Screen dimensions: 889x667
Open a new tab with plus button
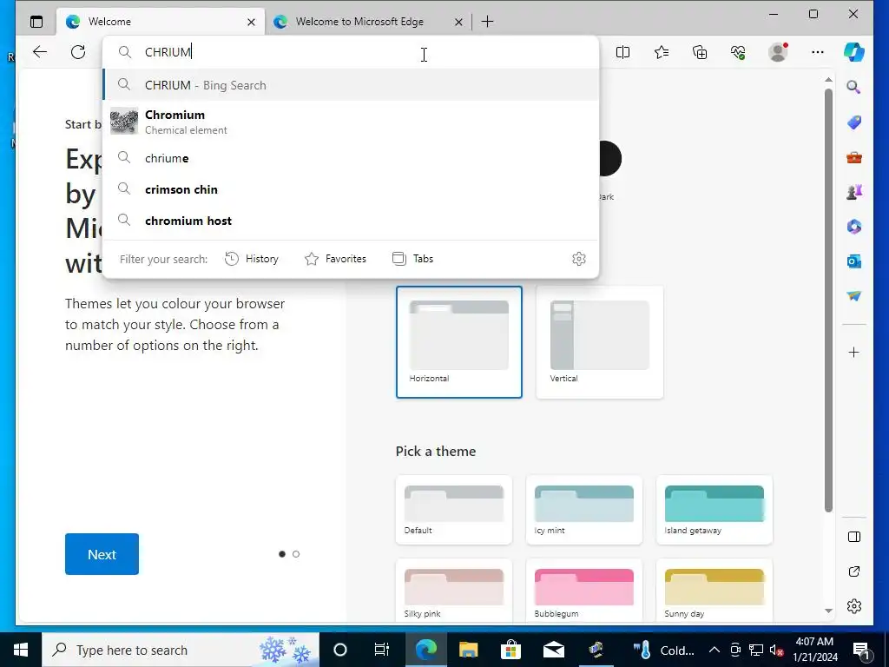487,22
